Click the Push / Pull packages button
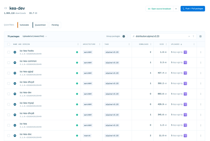 point(193,9)
